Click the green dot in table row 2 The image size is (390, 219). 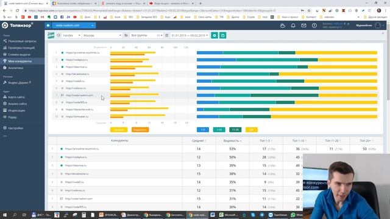tap(62, 157)
